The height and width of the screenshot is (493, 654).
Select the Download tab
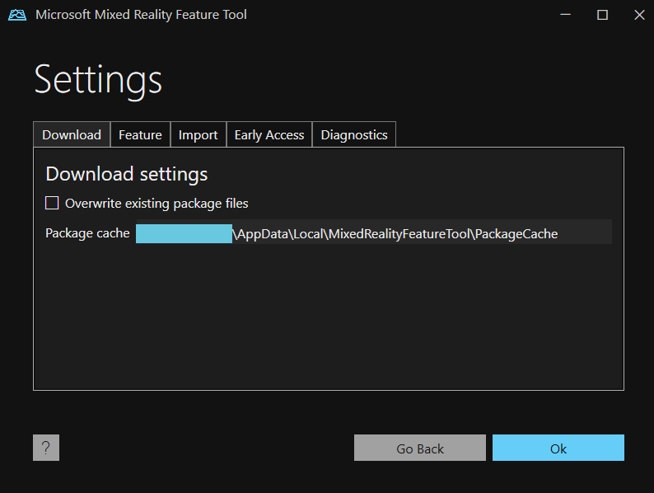[x=72, y=134]
